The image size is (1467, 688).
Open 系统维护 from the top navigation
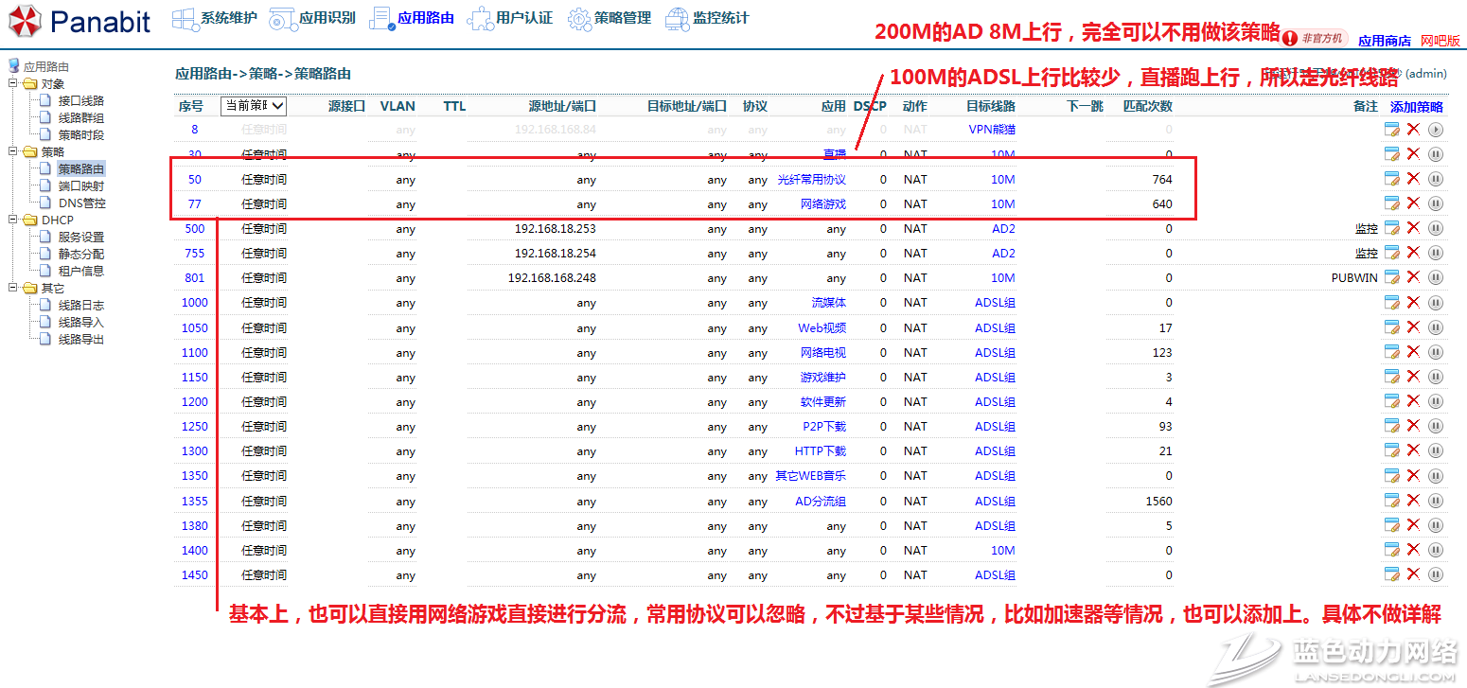click(214, 18)
